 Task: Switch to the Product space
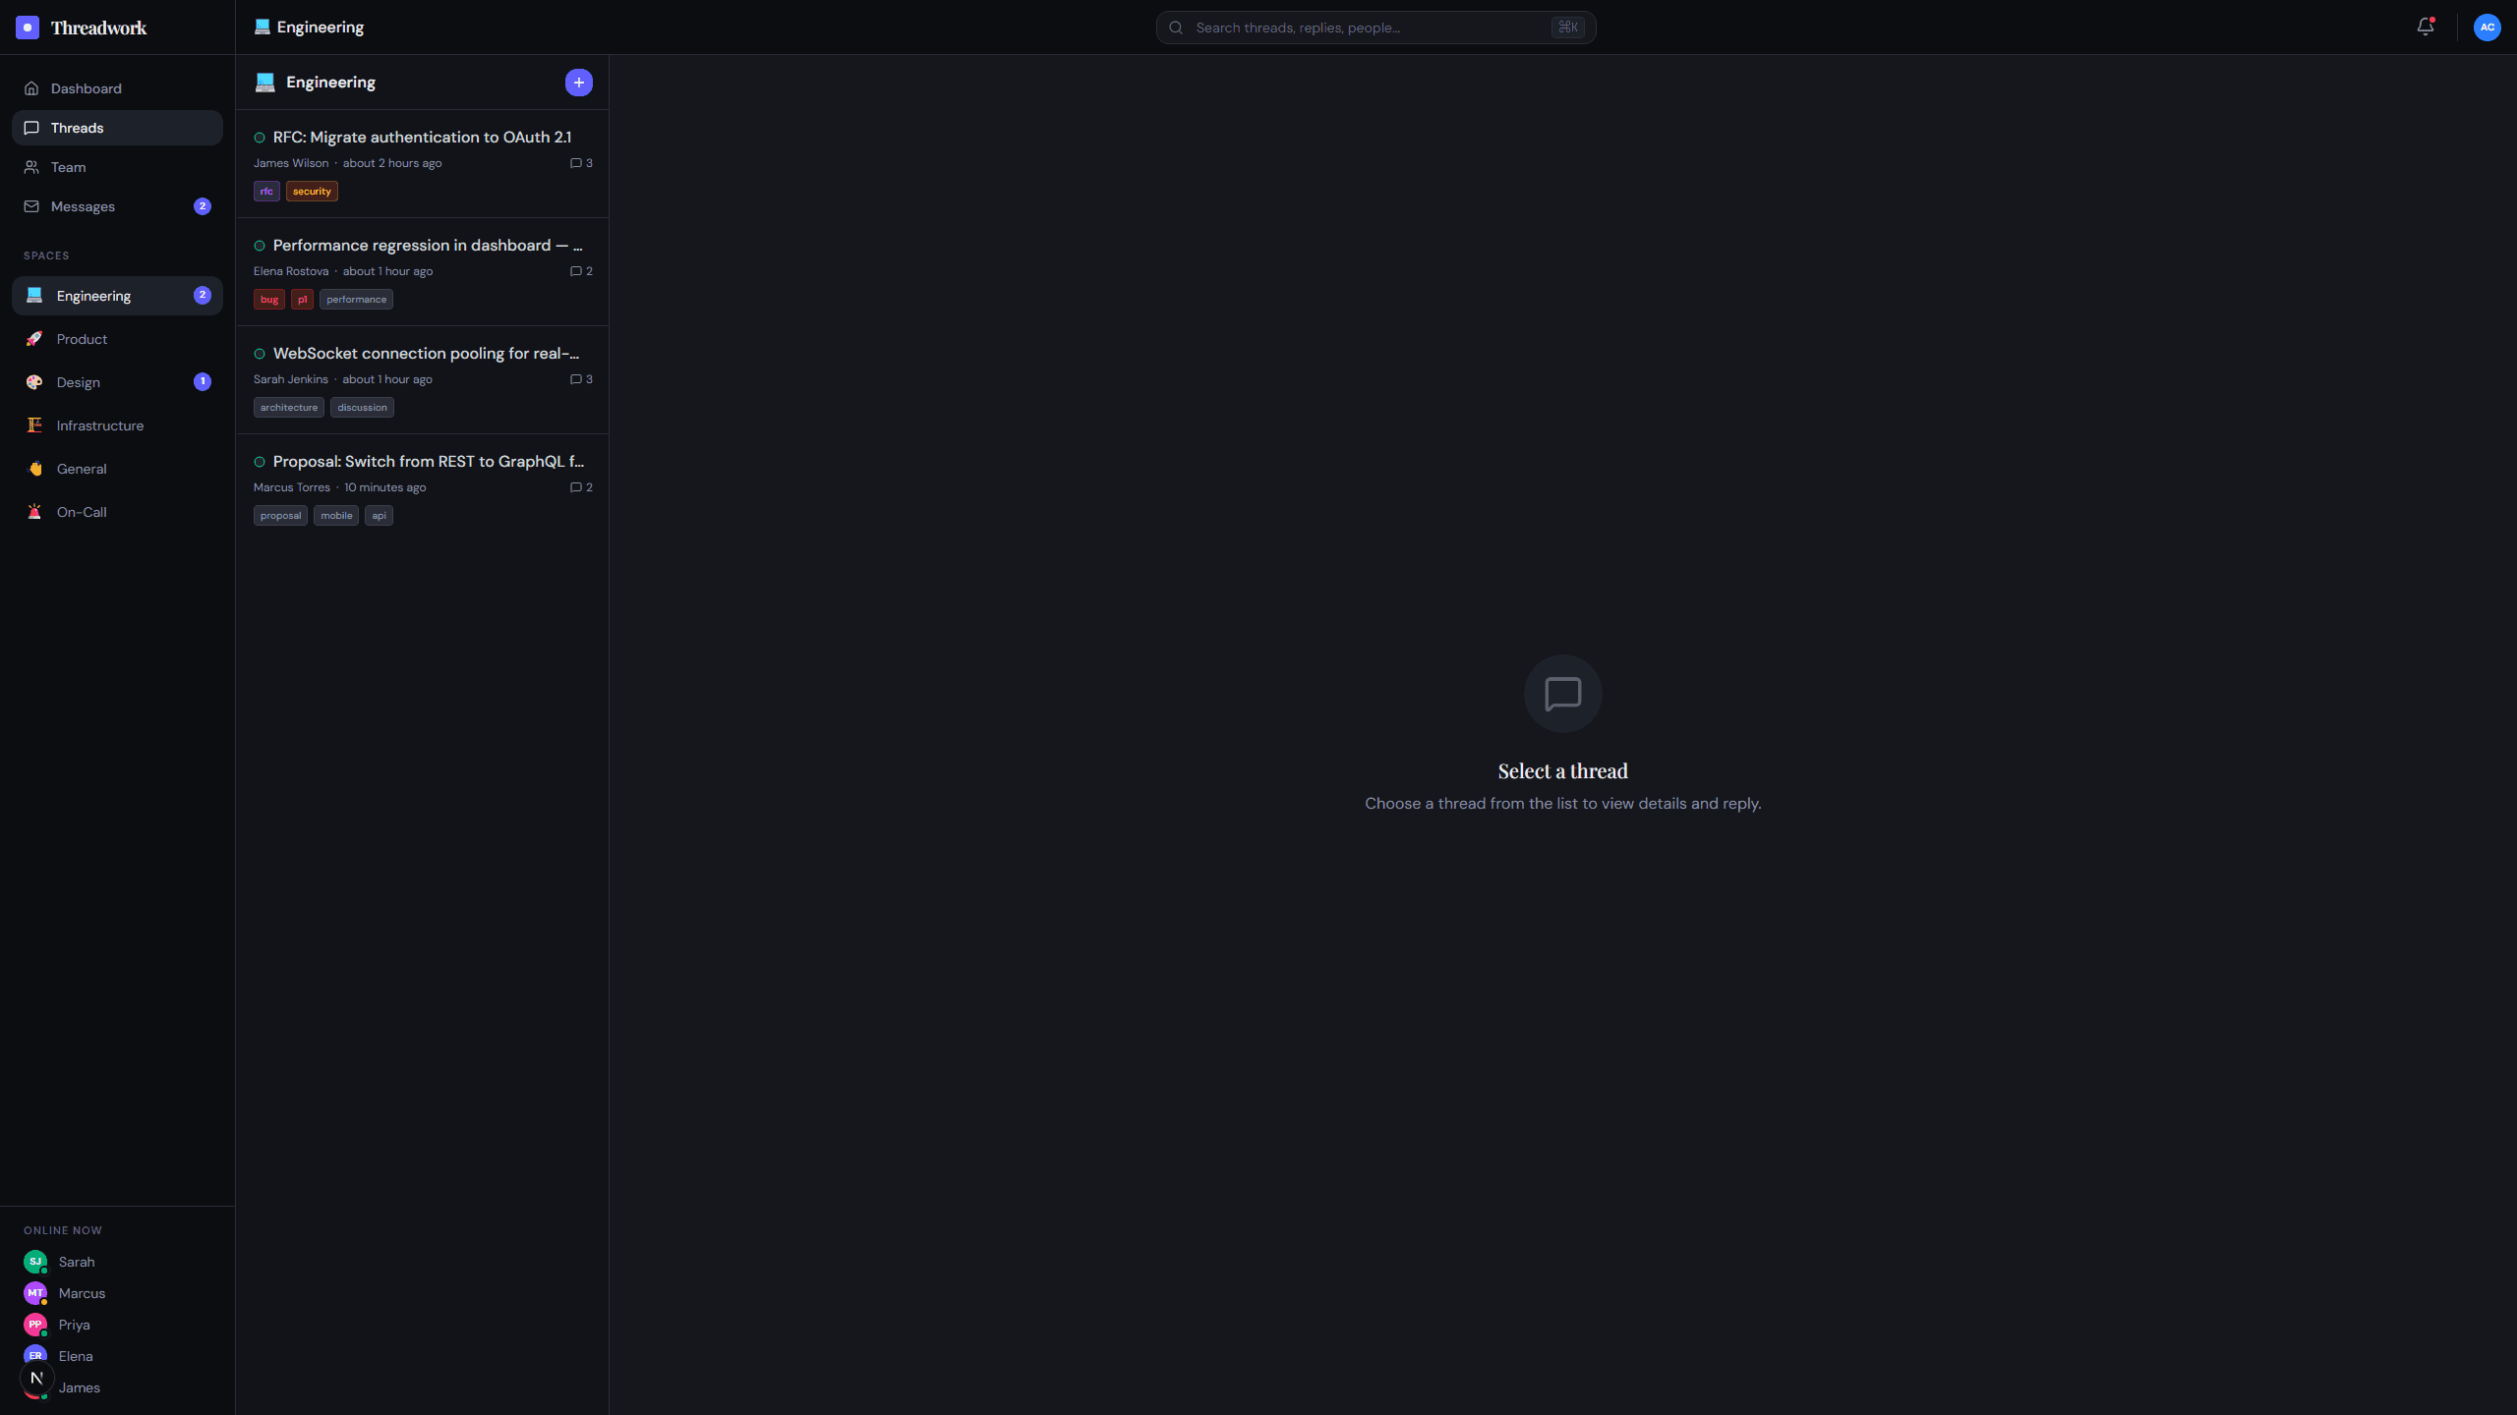(x=117, y=339)
